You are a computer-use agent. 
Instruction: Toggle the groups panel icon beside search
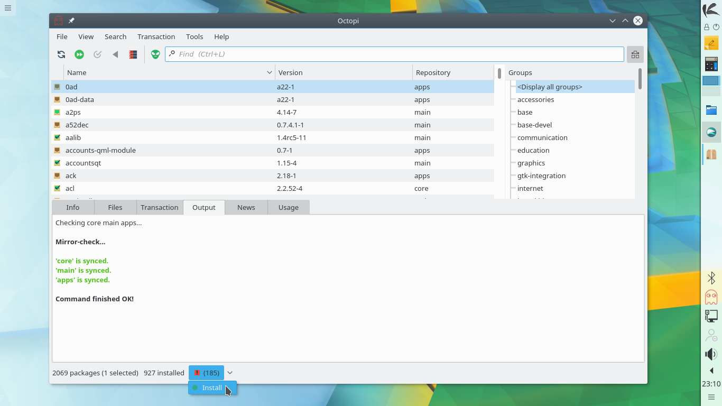coord(635,54)
